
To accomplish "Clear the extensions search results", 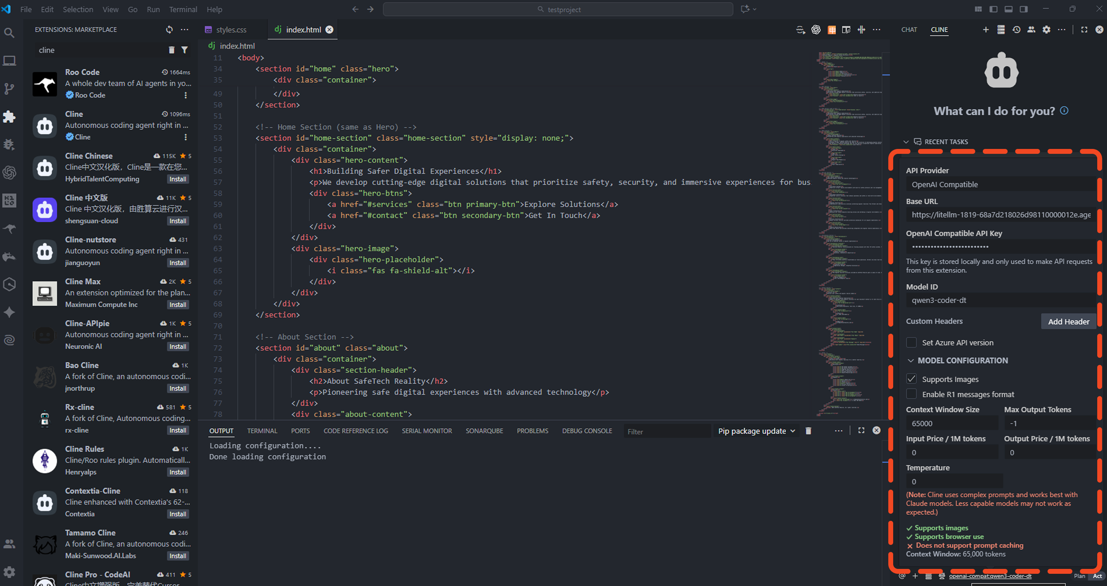I will [x=171, y=50].
